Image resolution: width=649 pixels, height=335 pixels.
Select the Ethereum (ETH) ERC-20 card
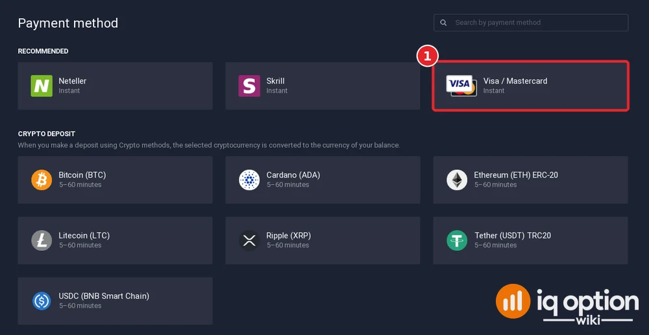coord(531,179)
